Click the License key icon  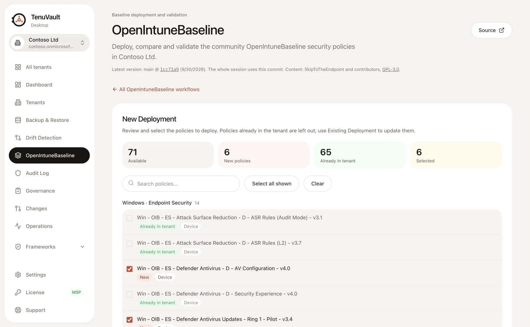pos(18,293)
